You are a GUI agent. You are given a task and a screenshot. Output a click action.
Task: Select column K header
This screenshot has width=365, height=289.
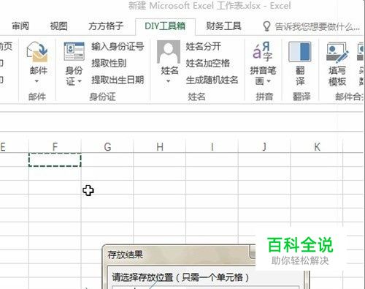pyautogui.click(x=317, y=147)
